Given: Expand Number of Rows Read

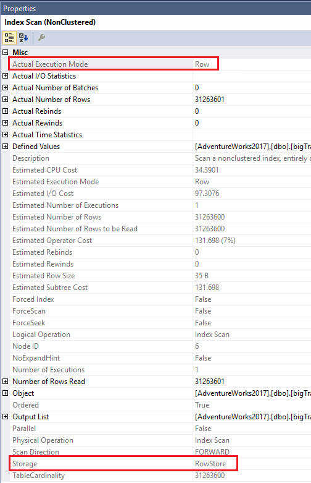Looking at the screenshot, I should point(5,382).
